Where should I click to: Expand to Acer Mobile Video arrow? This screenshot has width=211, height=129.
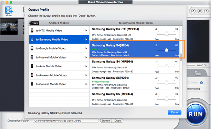(86, 66)
